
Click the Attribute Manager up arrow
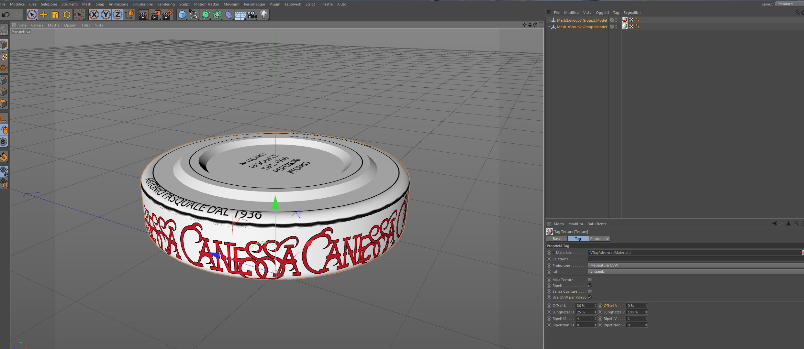(788, 224)
